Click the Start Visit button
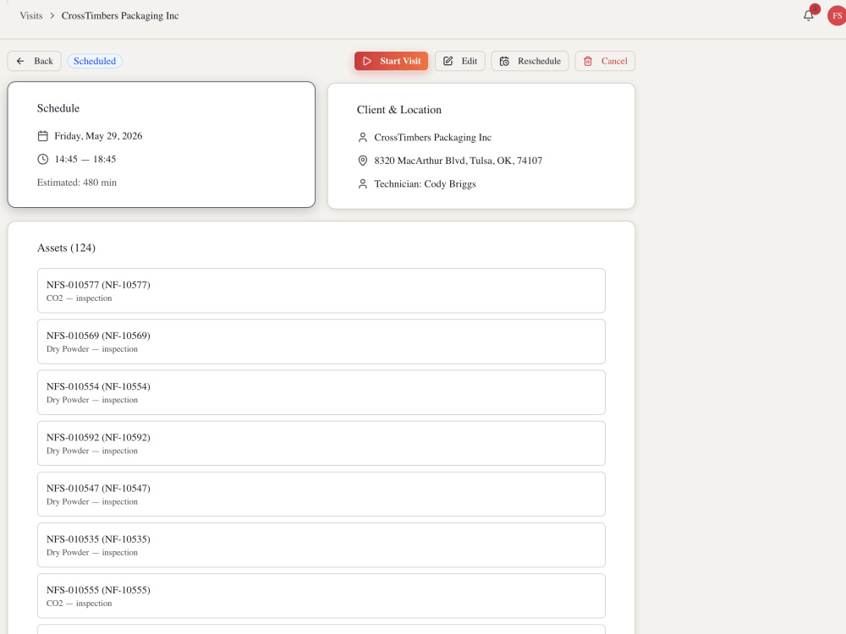 point(391,61)
